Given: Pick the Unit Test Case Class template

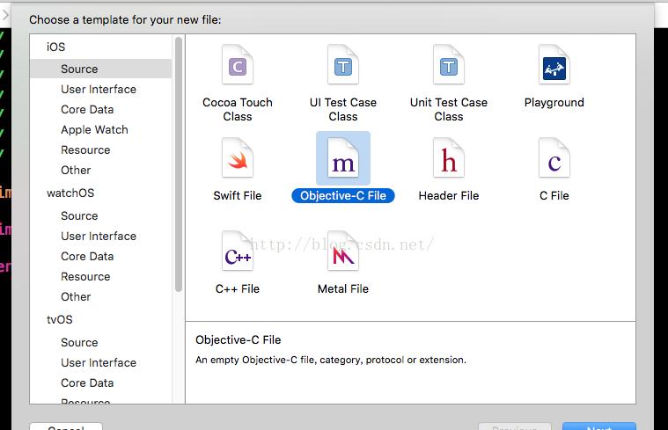Looking at the screenshot, I should coord(449,65).
